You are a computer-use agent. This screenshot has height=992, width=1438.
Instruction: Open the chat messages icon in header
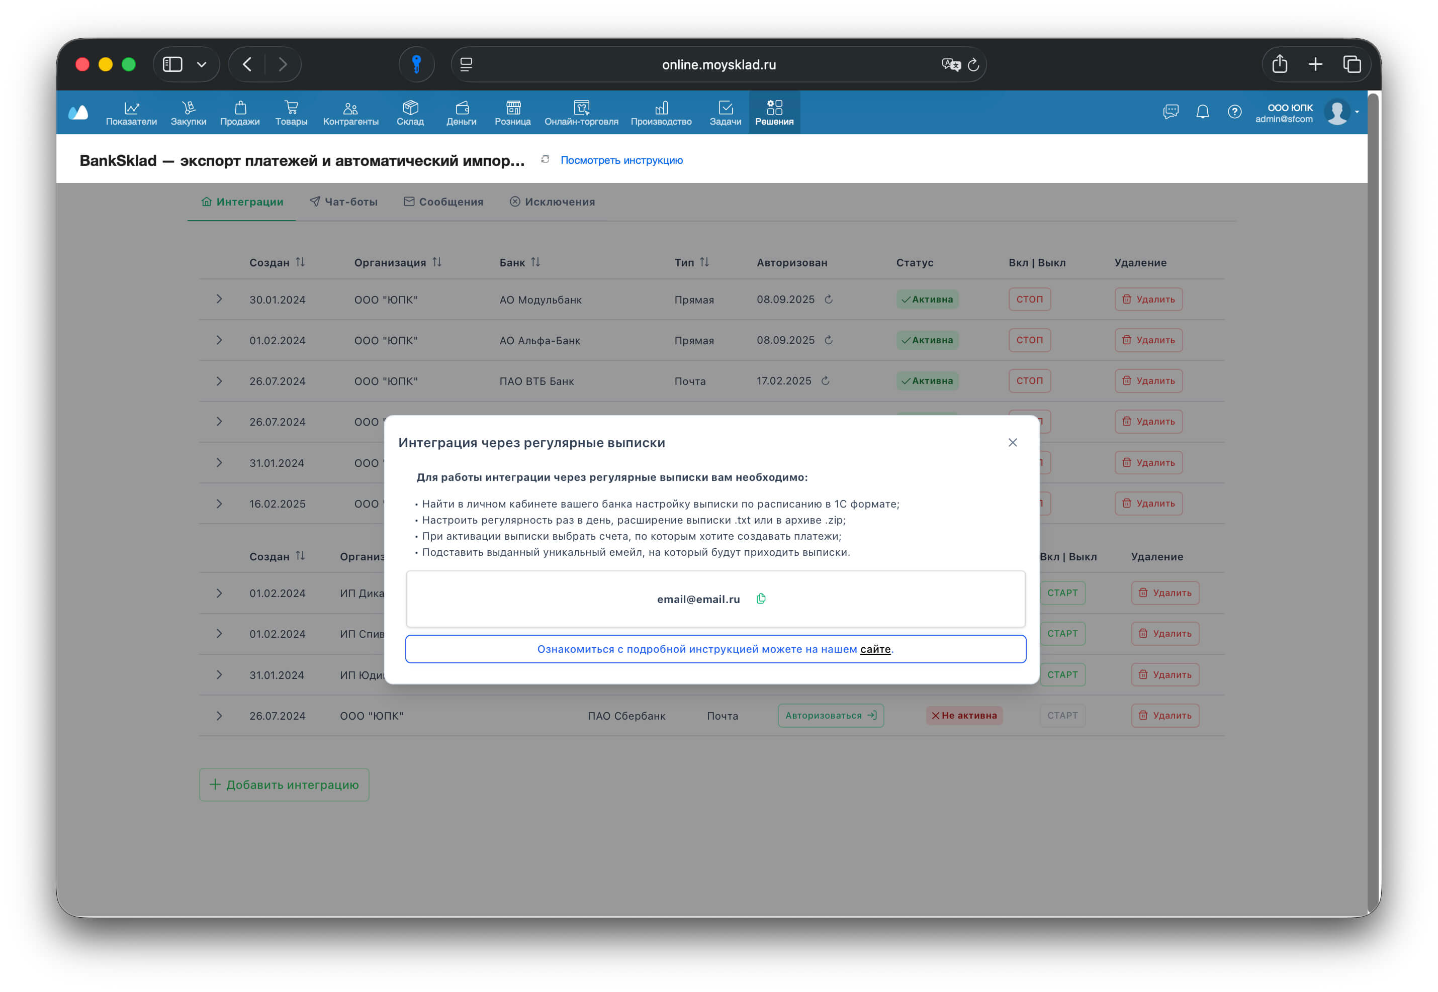point(1171,112)
